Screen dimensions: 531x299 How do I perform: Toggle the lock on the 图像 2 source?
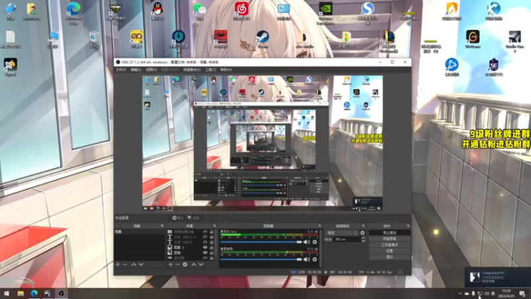(x=211, y=247)
